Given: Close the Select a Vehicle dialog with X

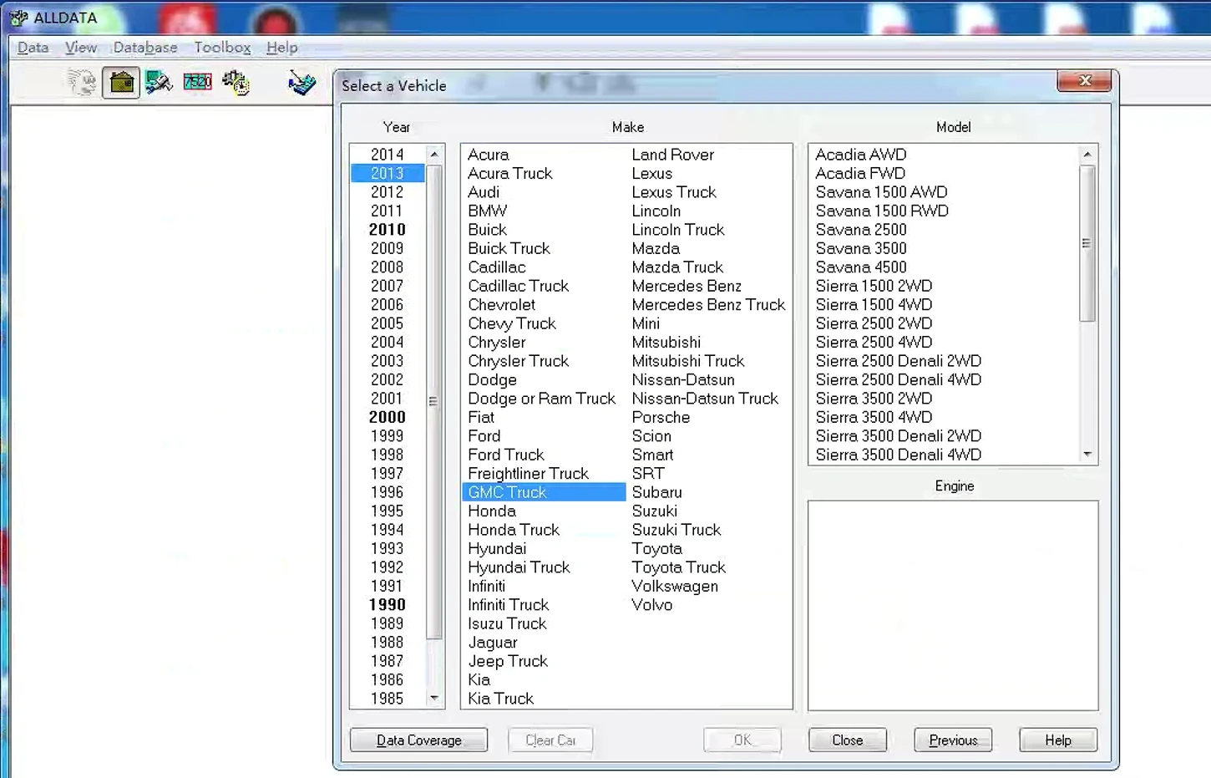Looking at the screenshot, I should pos(1083,81).
